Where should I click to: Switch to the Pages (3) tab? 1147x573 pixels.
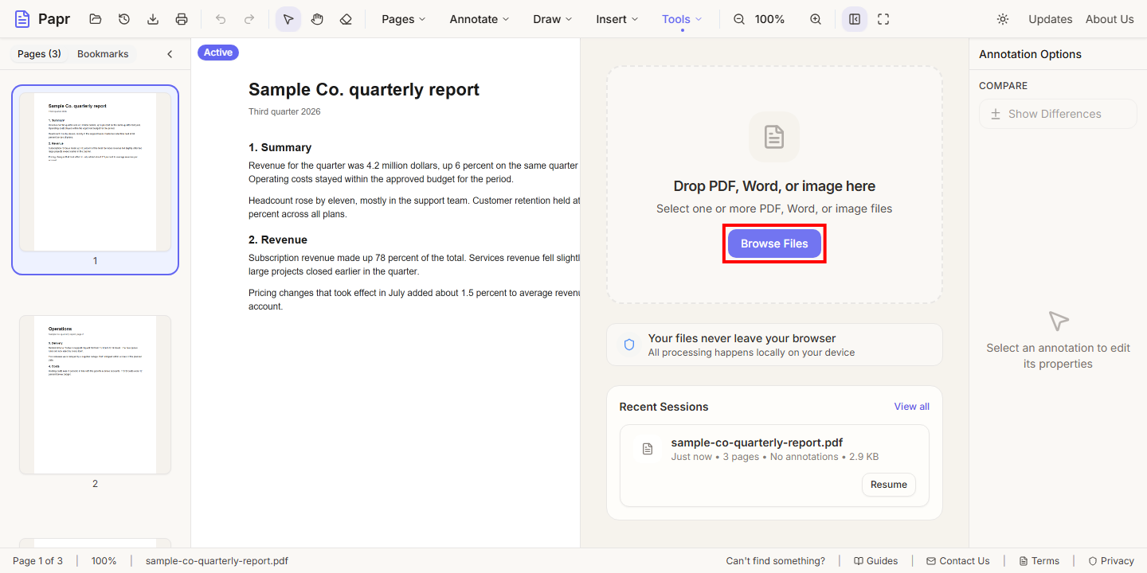pyautogui.click(x=40, y=54)
